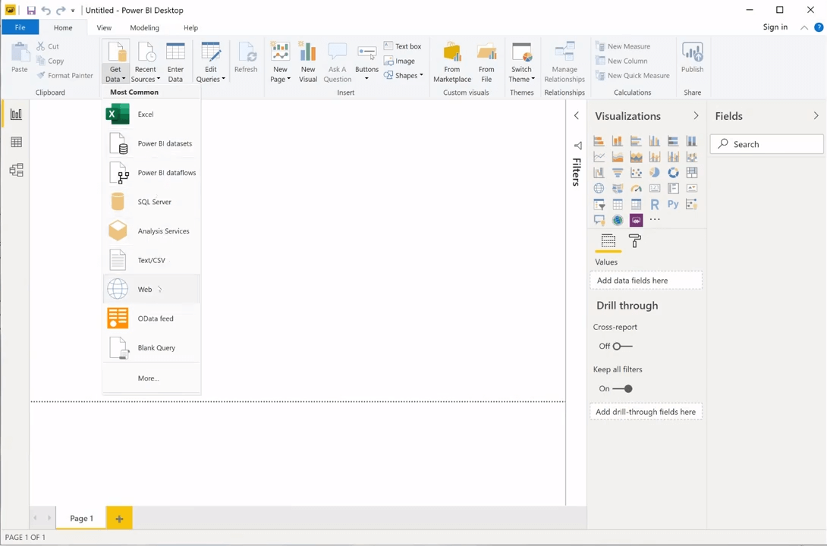This screenshot has height=546, width=827.
Task: Expand the Filters pane arrow
Action: (x=577, y=116)
